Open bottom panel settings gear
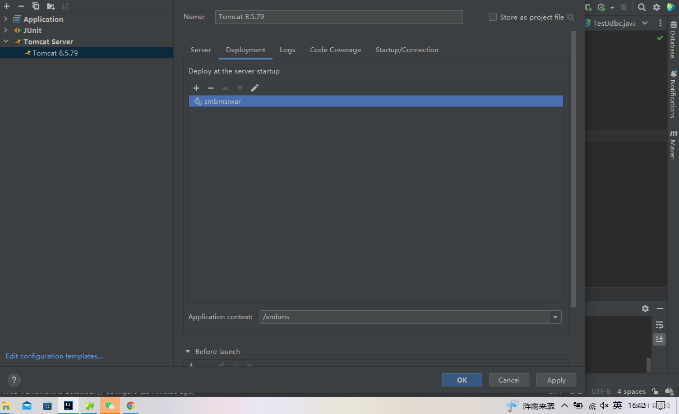Viewport: 679px width, 414px height. coord(645,309)
